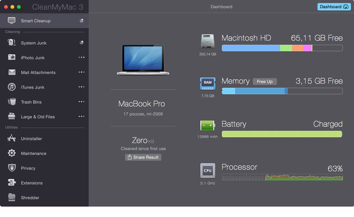The width and height of the screenshot is (354, 217).
Task: Select the Privacy utility
Action: click(x=44, y=168)
